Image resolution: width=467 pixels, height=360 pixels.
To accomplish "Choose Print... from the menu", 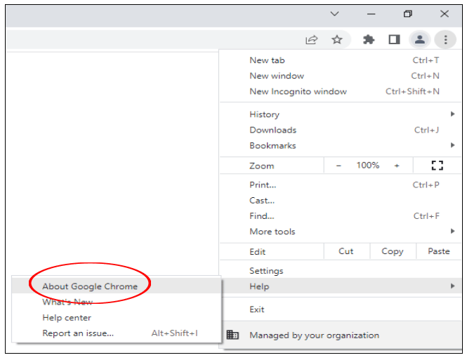I will pyautogui.click(x=340, y=185).
